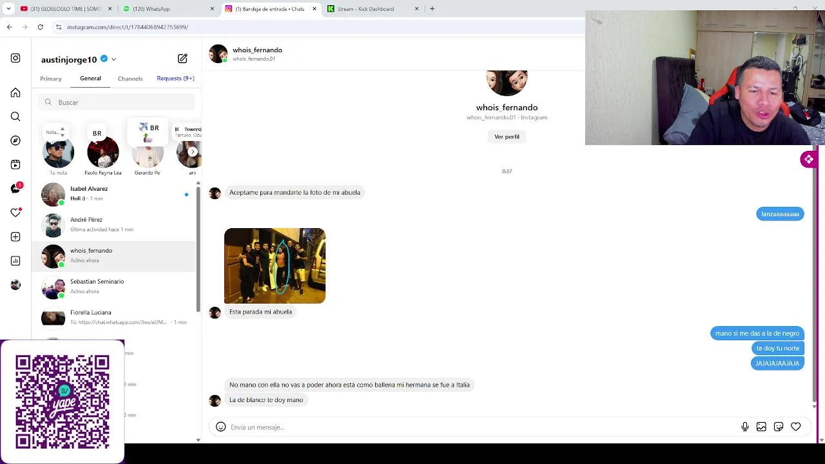Click the Ver perfil button
Image resolution: width=825 pixels, height=464 pixels.
507,137
